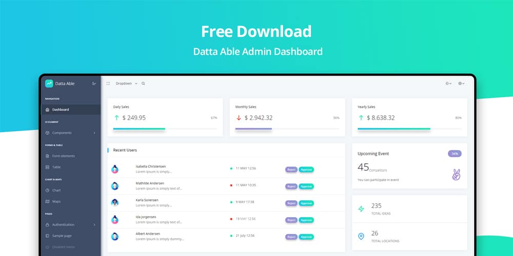Click the '21 July 12:56' timestamp
Screen dimensions: 513x256
[x=245, y=236]
